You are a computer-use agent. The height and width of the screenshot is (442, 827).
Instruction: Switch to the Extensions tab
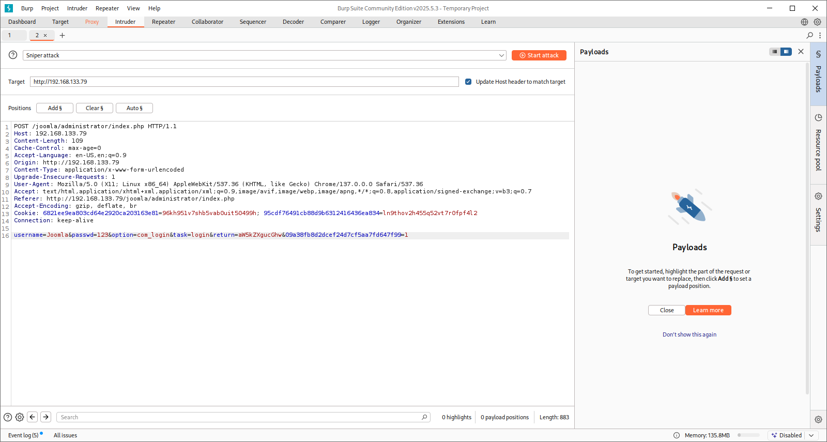451,22
